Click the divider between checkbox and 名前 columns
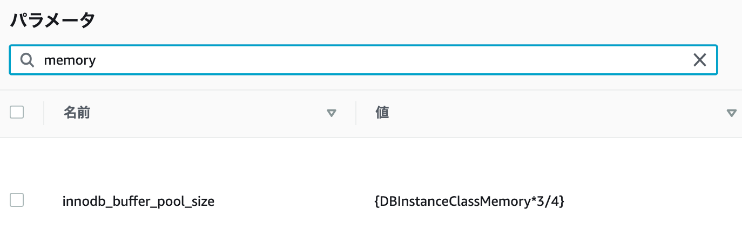 coord(44,113)
